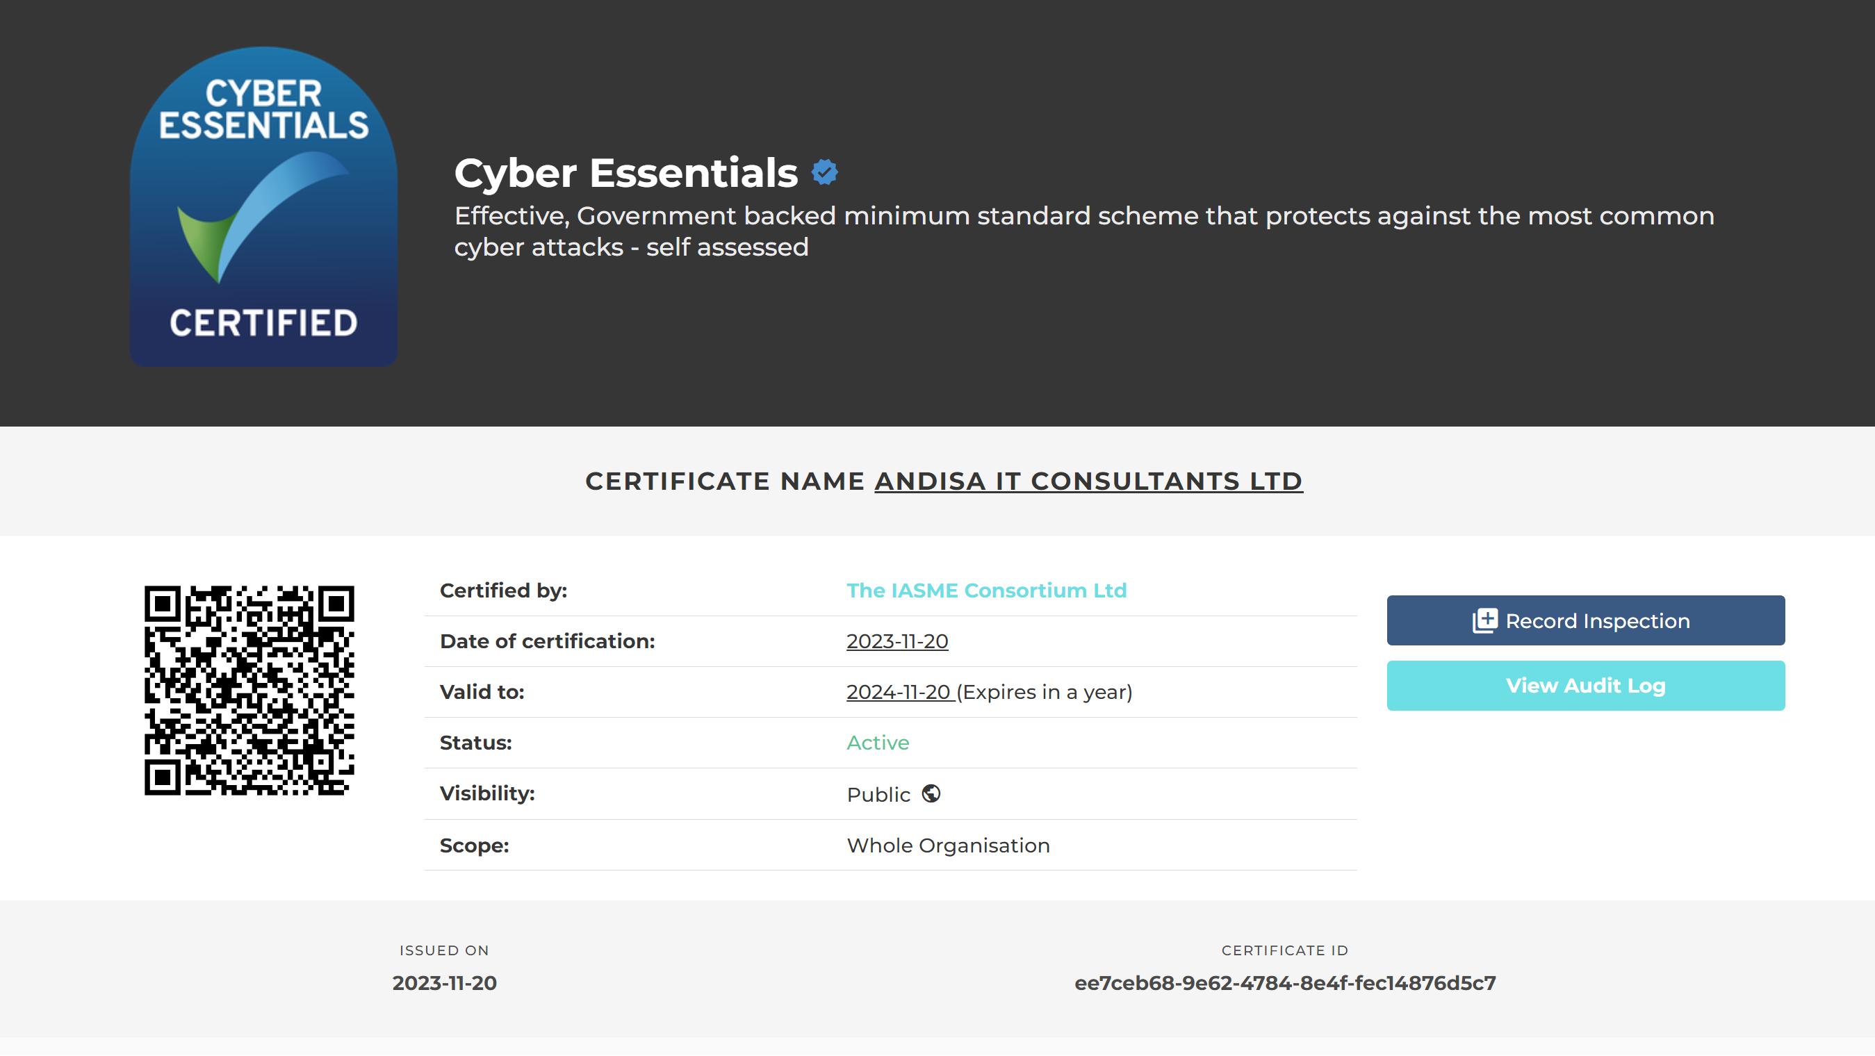Click the scheme description paragraph
The image size is (1875, 1056).
tap(1084, 231)
